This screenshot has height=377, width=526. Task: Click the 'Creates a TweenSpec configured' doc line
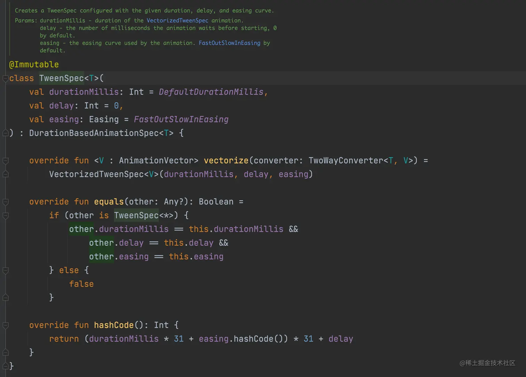click(x=144, y=10)
